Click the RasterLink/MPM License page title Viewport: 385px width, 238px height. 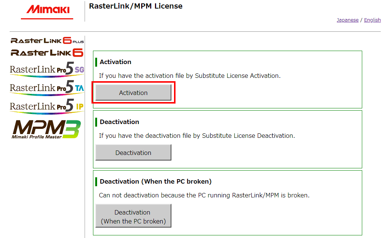[x=136, y=6]
